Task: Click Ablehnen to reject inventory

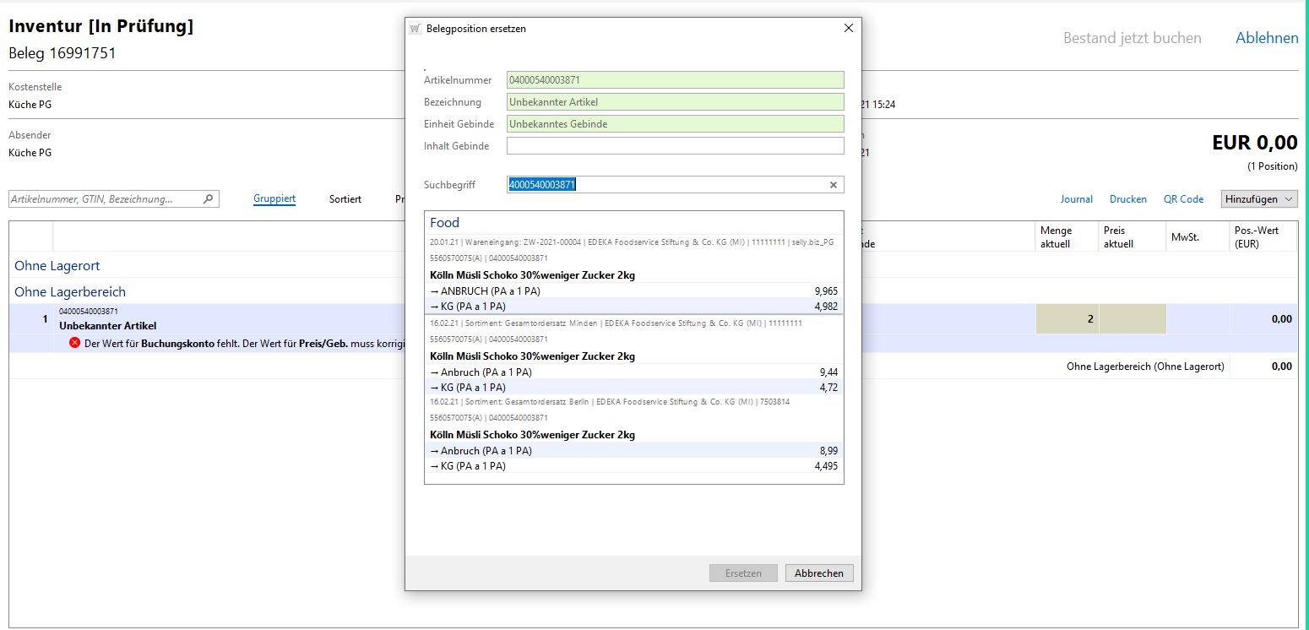Action: 1266,38
